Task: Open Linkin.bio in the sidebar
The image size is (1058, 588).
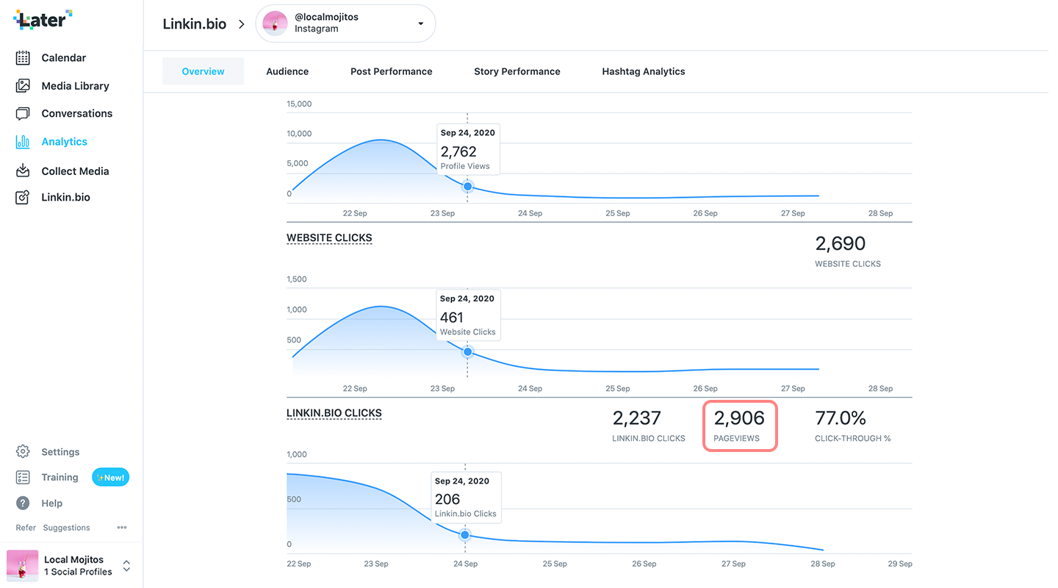Action: 66,197
